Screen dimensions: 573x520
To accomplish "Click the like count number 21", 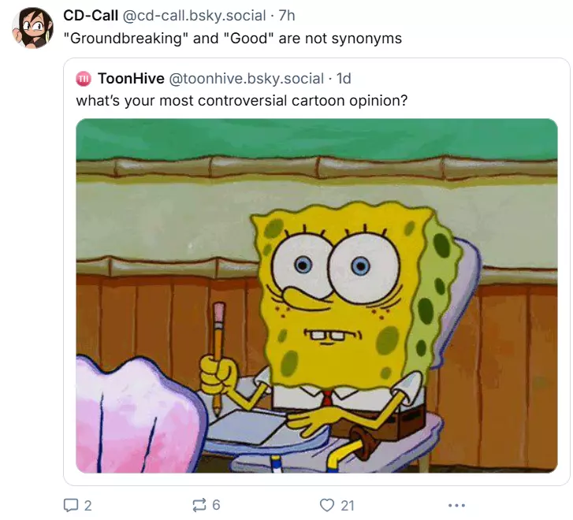I will (347, 506).
